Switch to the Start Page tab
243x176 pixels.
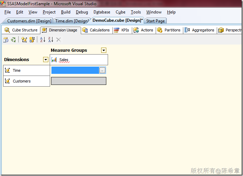[x=155, y=21]
